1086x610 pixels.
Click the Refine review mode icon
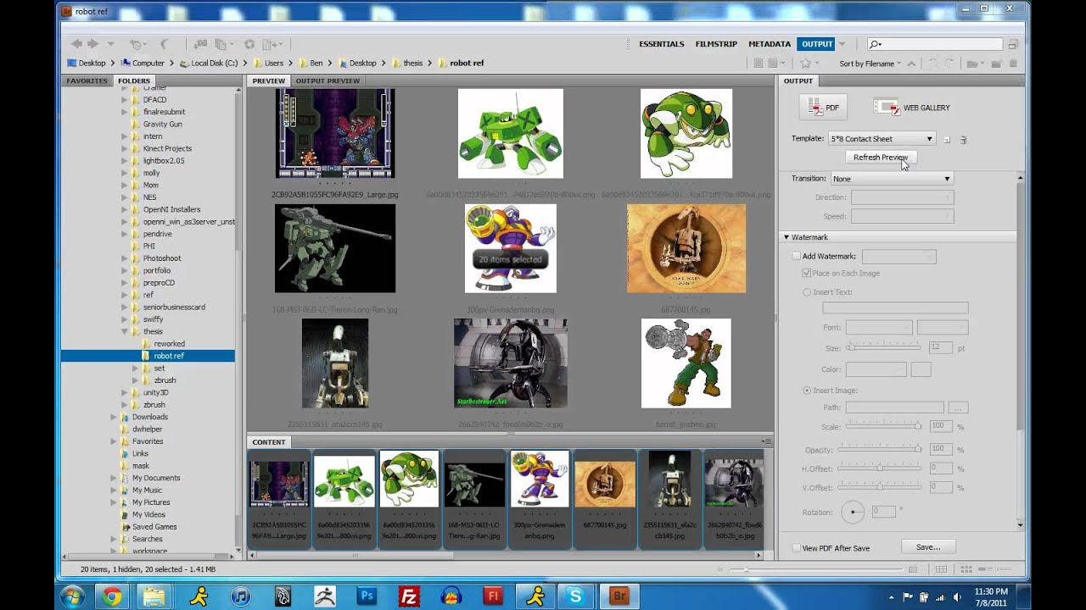coord(223,44)
